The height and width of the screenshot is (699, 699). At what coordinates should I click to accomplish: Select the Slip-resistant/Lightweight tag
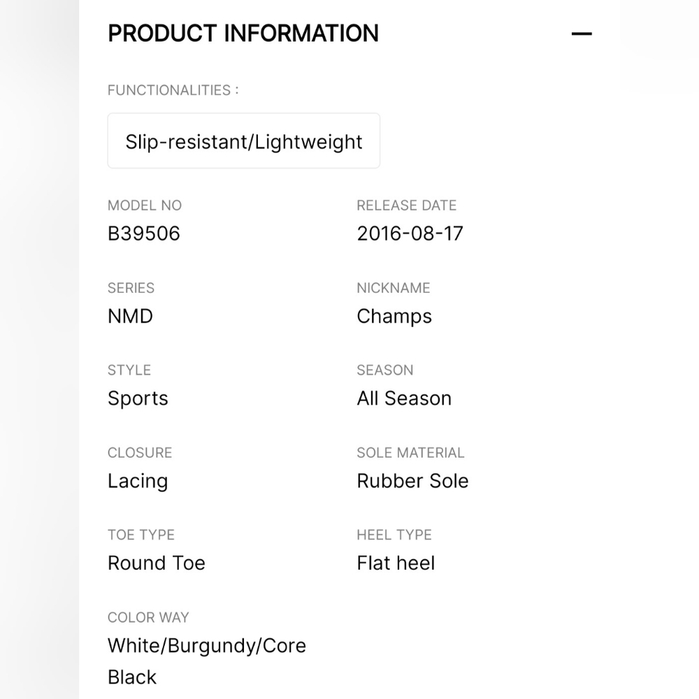click(x=243, y=141)
